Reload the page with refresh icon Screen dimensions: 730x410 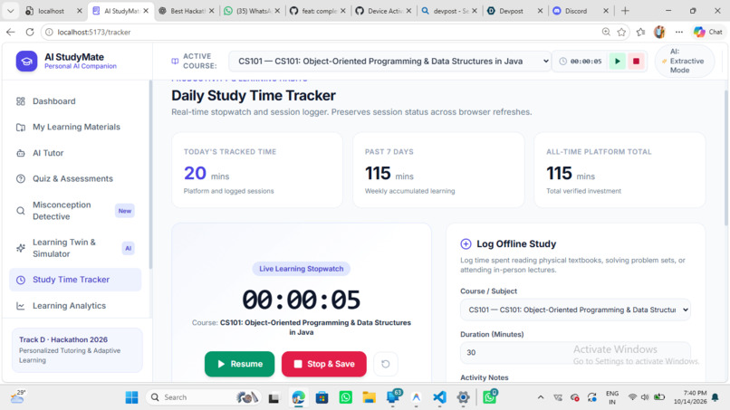coord(30,32)
